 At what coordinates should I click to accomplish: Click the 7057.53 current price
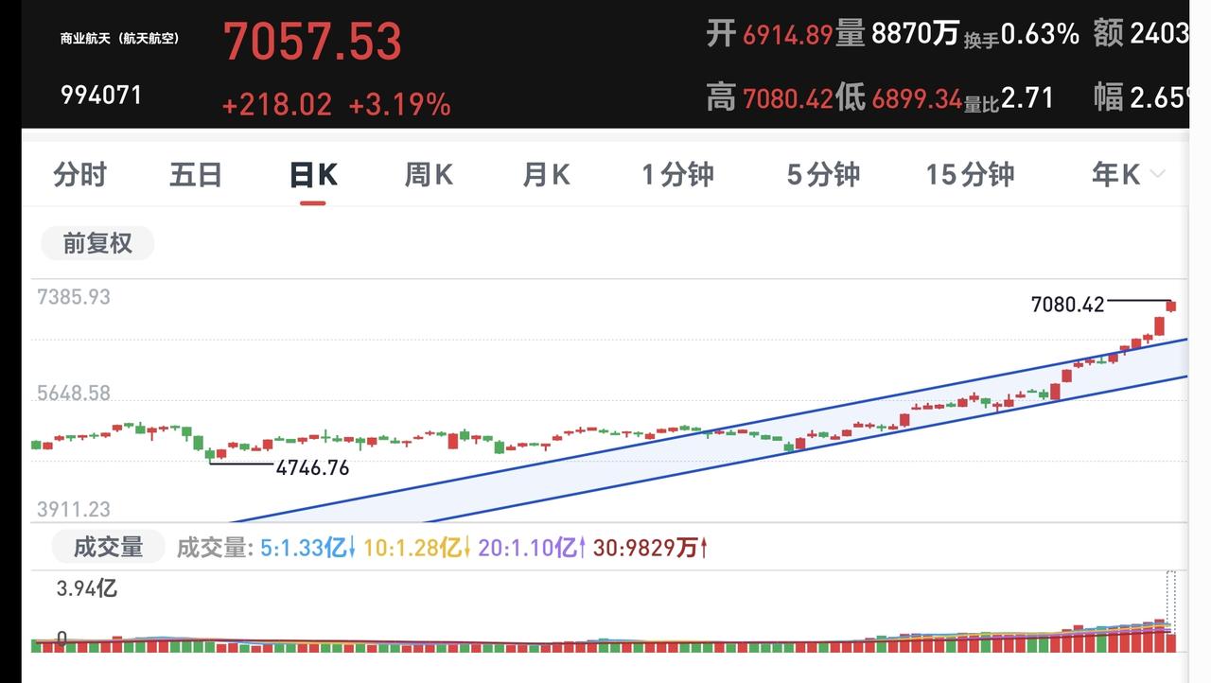(x=312, y=42)
